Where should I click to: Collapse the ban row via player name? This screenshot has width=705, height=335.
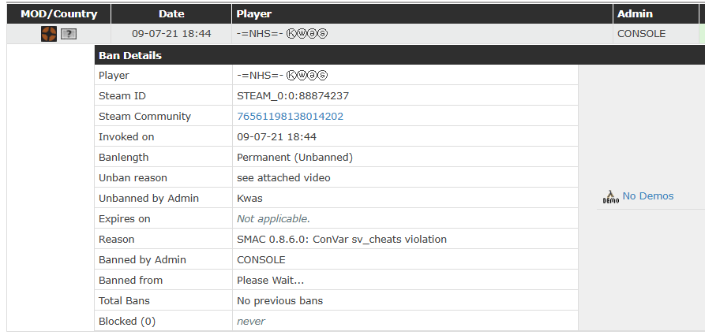pos(282,34)
